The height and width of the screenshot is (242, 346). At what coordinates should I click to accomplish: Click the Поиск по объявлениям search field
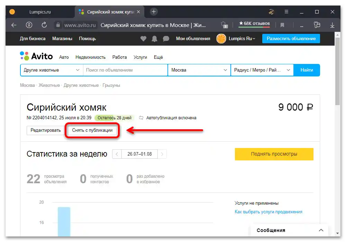125,70
